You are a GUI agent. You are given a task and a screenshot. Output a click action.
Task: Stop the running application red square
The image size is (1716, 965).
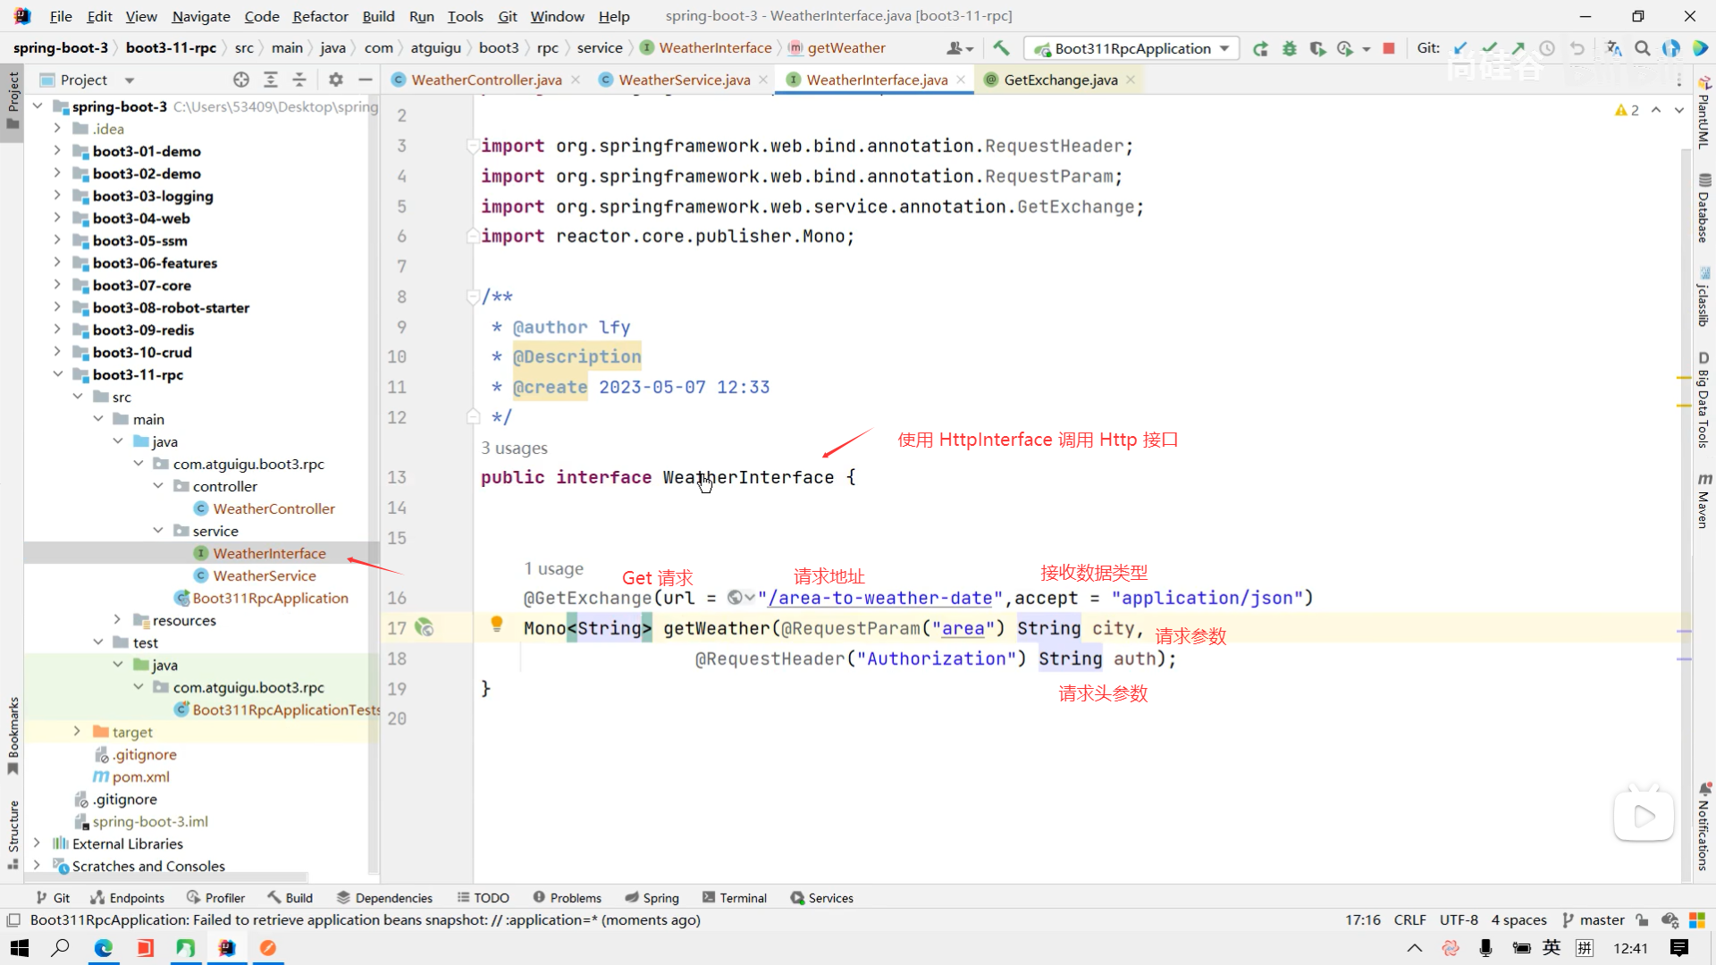click(1388, 48)
